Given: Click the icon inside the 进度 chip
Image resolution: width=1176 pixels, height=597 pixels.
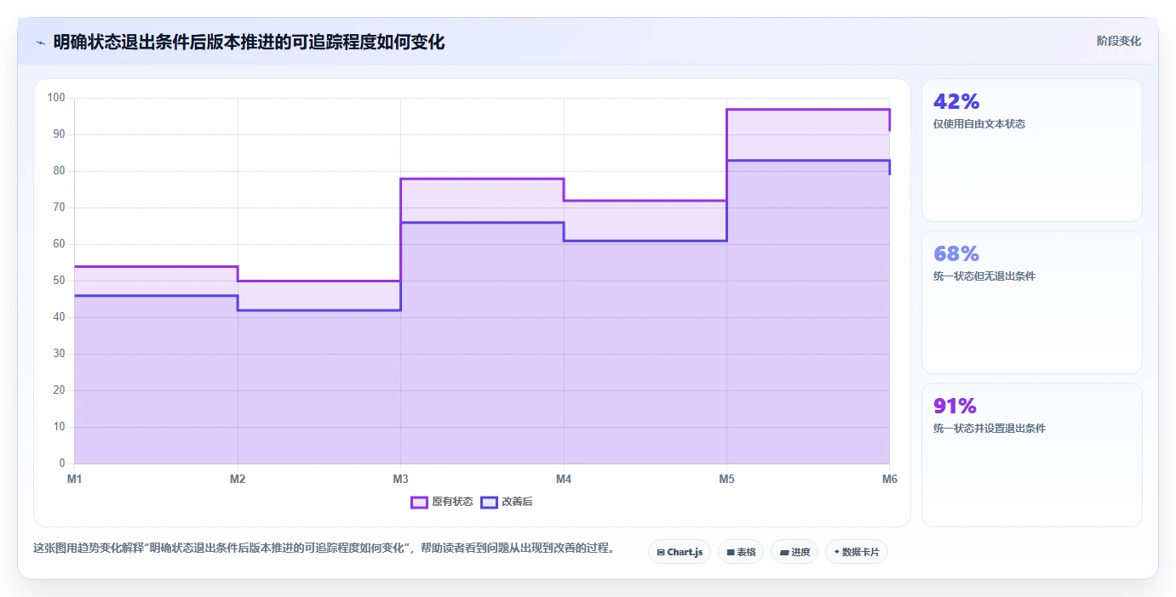Looking at the screenshot, I should (x=784, y=553).
